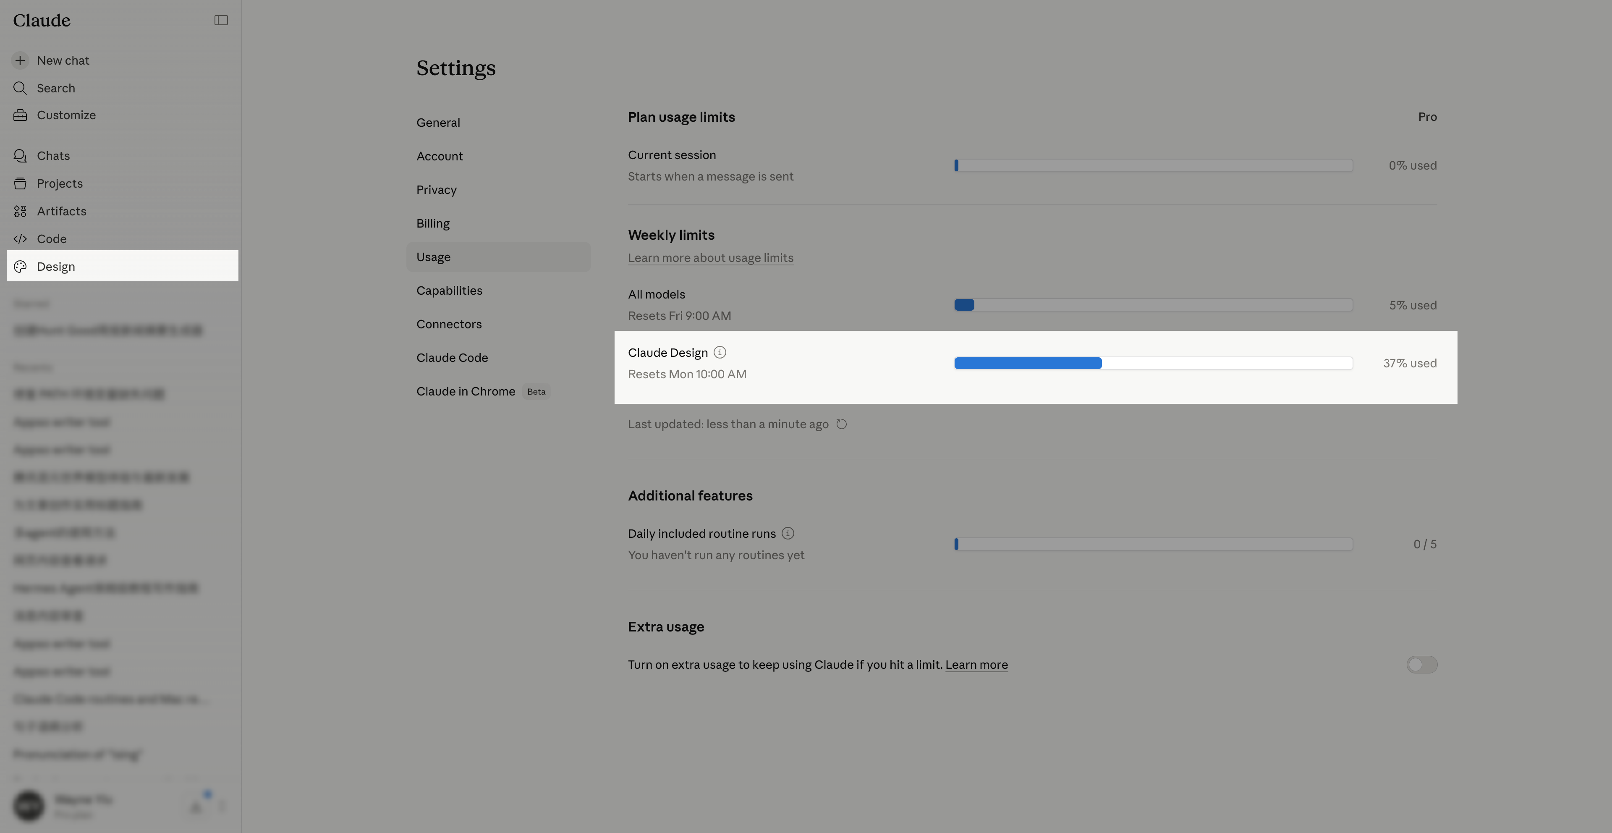Open Projects from the sidebar

click(60, 183)
